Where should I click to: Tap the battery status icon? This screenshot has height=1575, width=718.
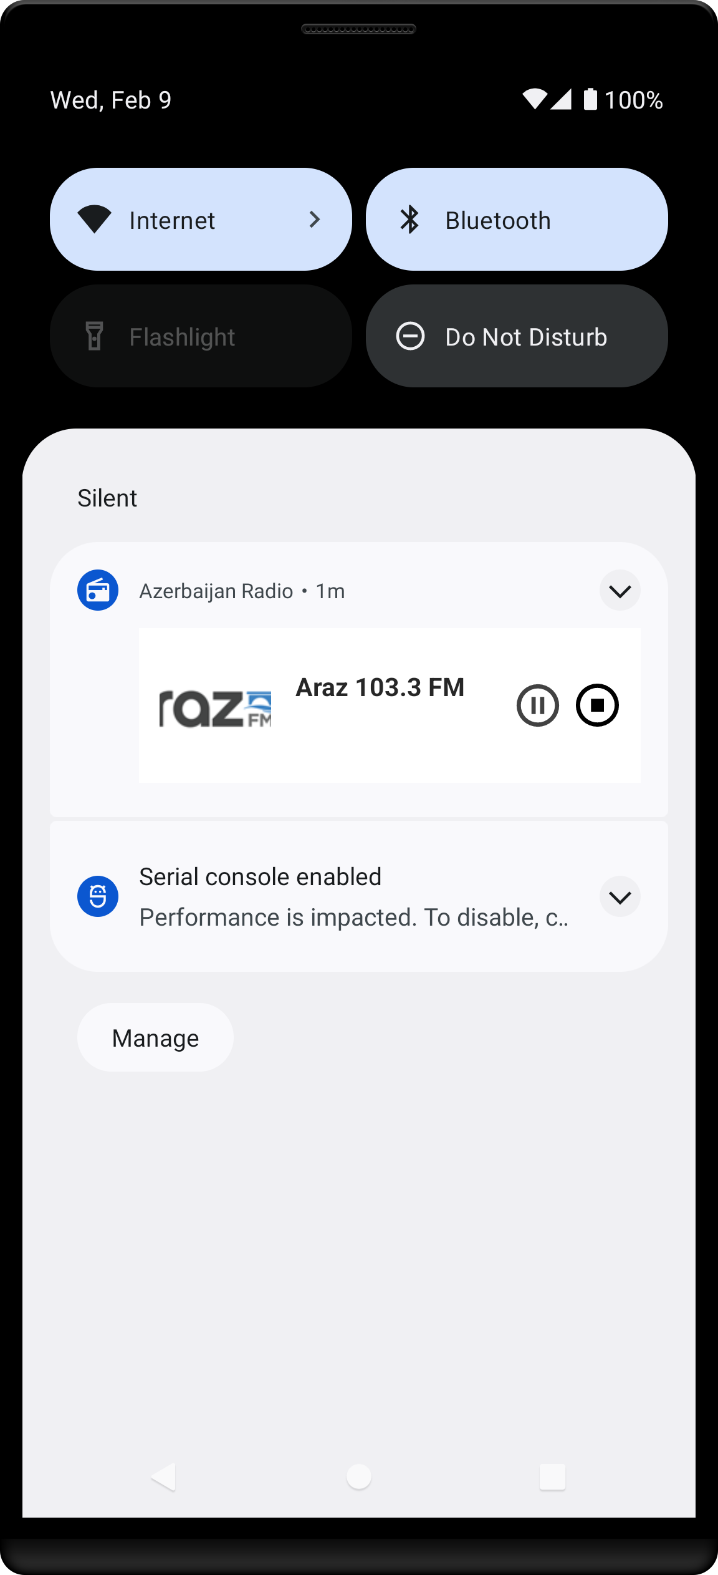[590, 99]
